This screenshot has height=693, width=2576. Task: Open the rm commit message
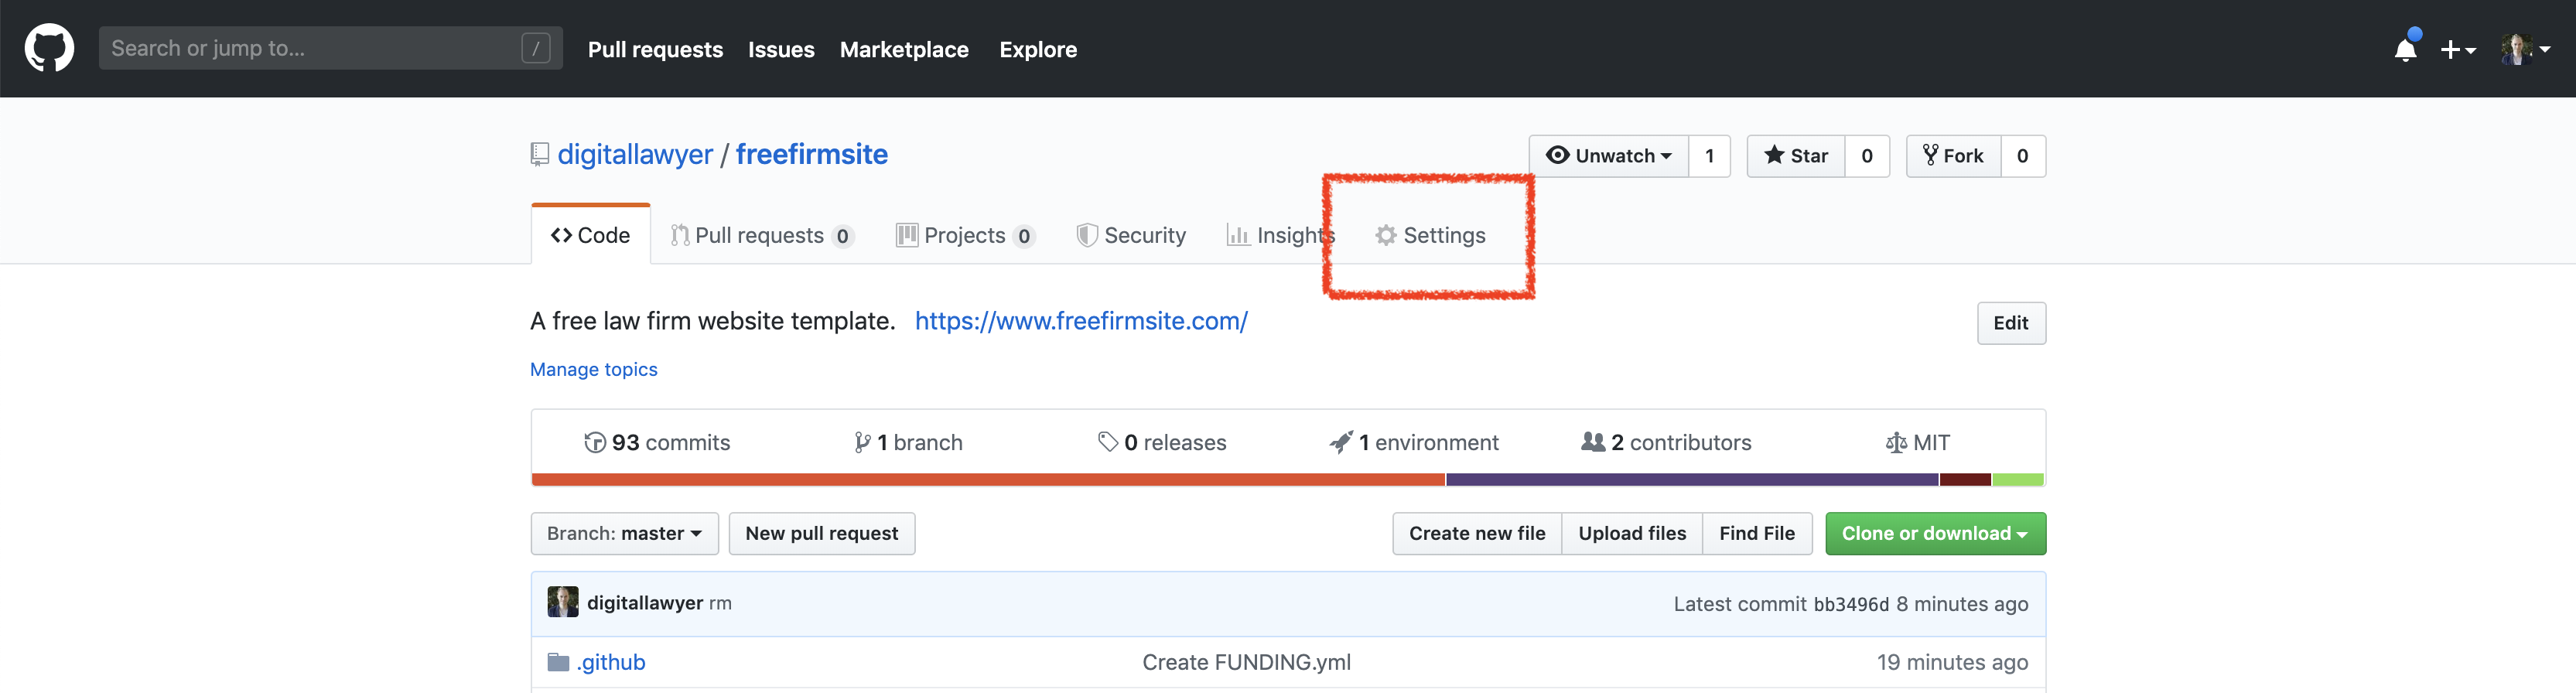(x=720, y=604)
